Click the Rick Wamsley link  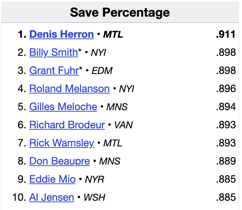pos(62,143)
